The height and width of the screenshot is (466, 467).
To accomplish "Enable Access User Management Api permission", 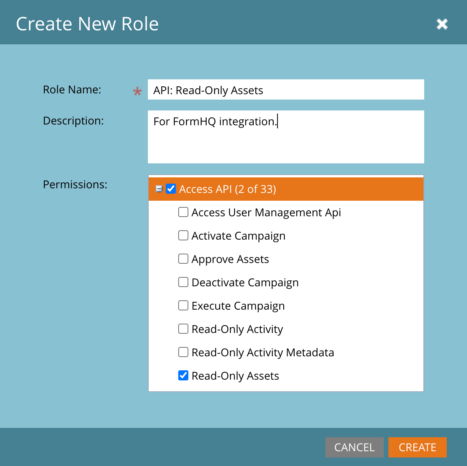I will click(183, 212).
